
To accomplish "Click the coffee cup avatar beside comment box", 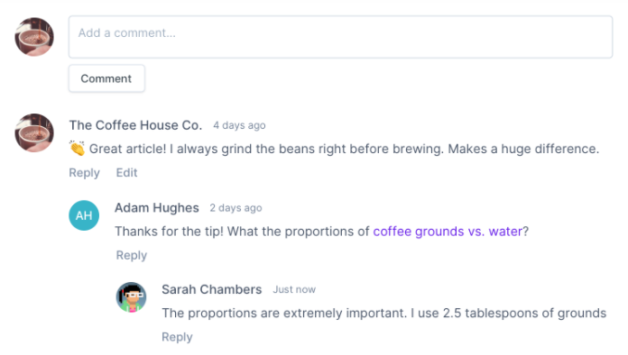I will (x=34, y=37).
